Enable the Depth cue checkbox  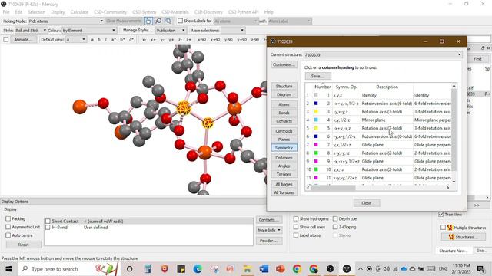click(335, 219)
